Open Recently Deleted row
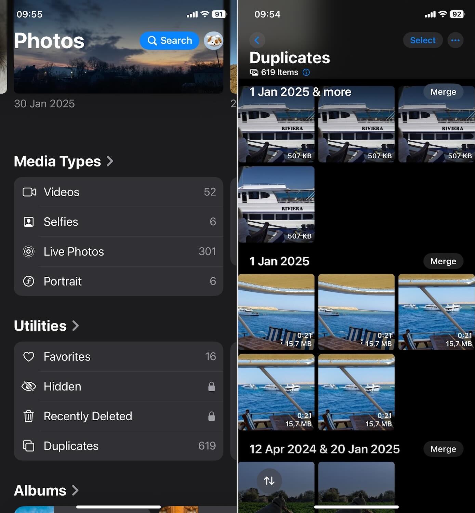This screenshot has height=513, width=475. coord(118,416)
